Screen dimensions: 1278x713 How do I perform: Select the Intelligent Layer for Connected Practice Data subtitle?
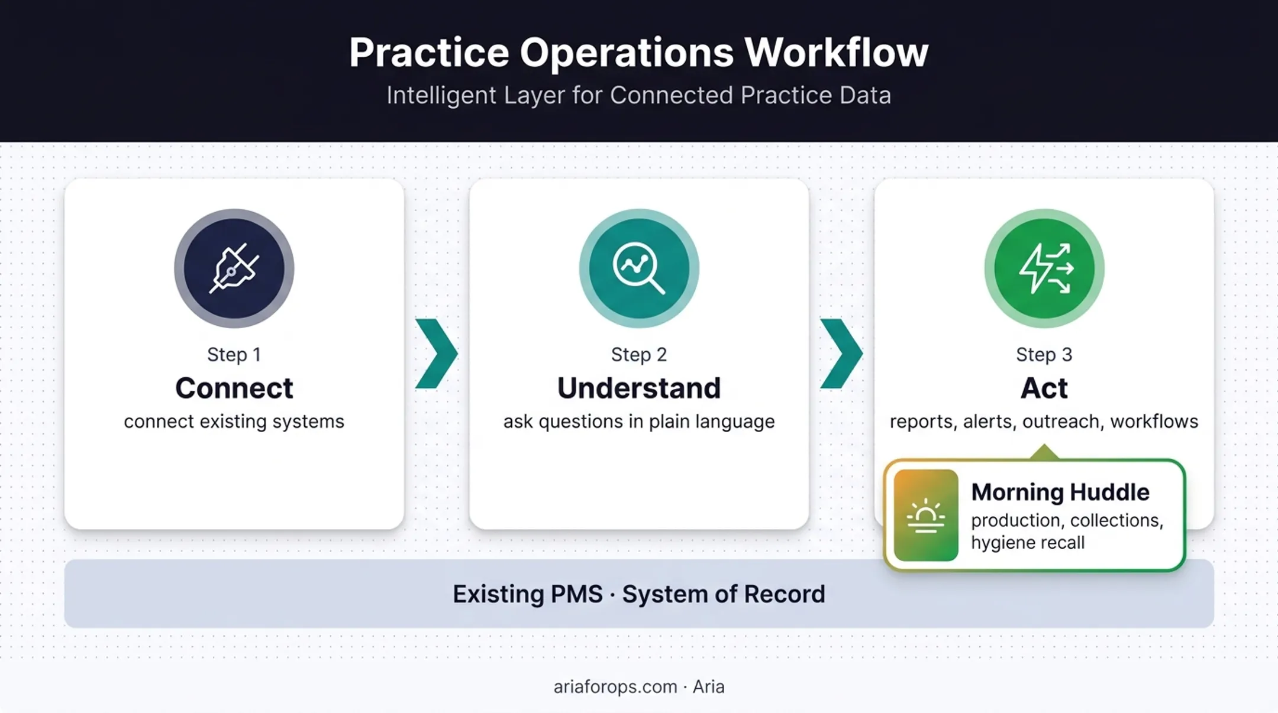(x=639, y=95)
